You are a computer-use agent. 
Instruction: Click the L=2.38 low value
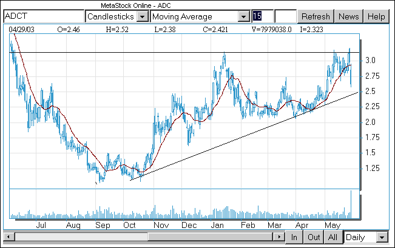coord(165,30)
